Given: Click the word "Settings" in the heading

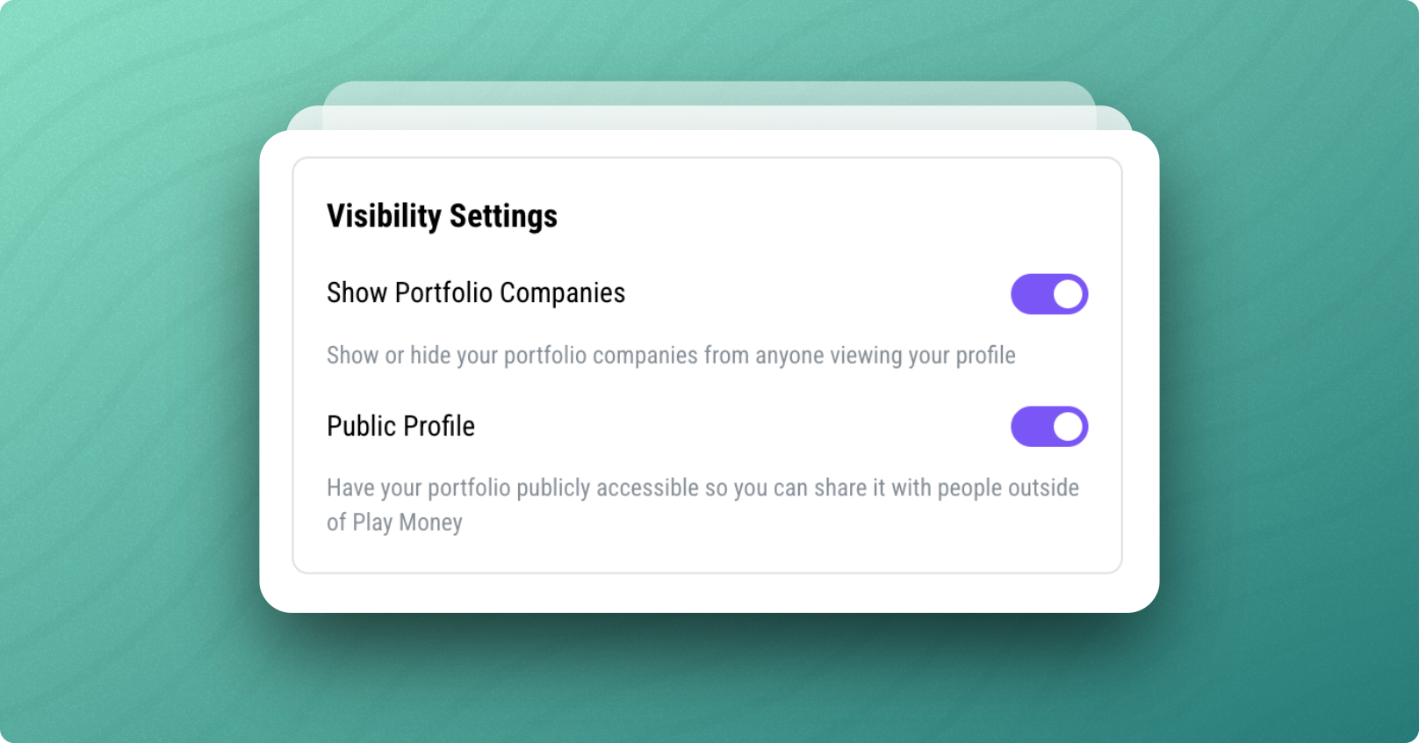Looking at the screenshot, I should point(503,216).
